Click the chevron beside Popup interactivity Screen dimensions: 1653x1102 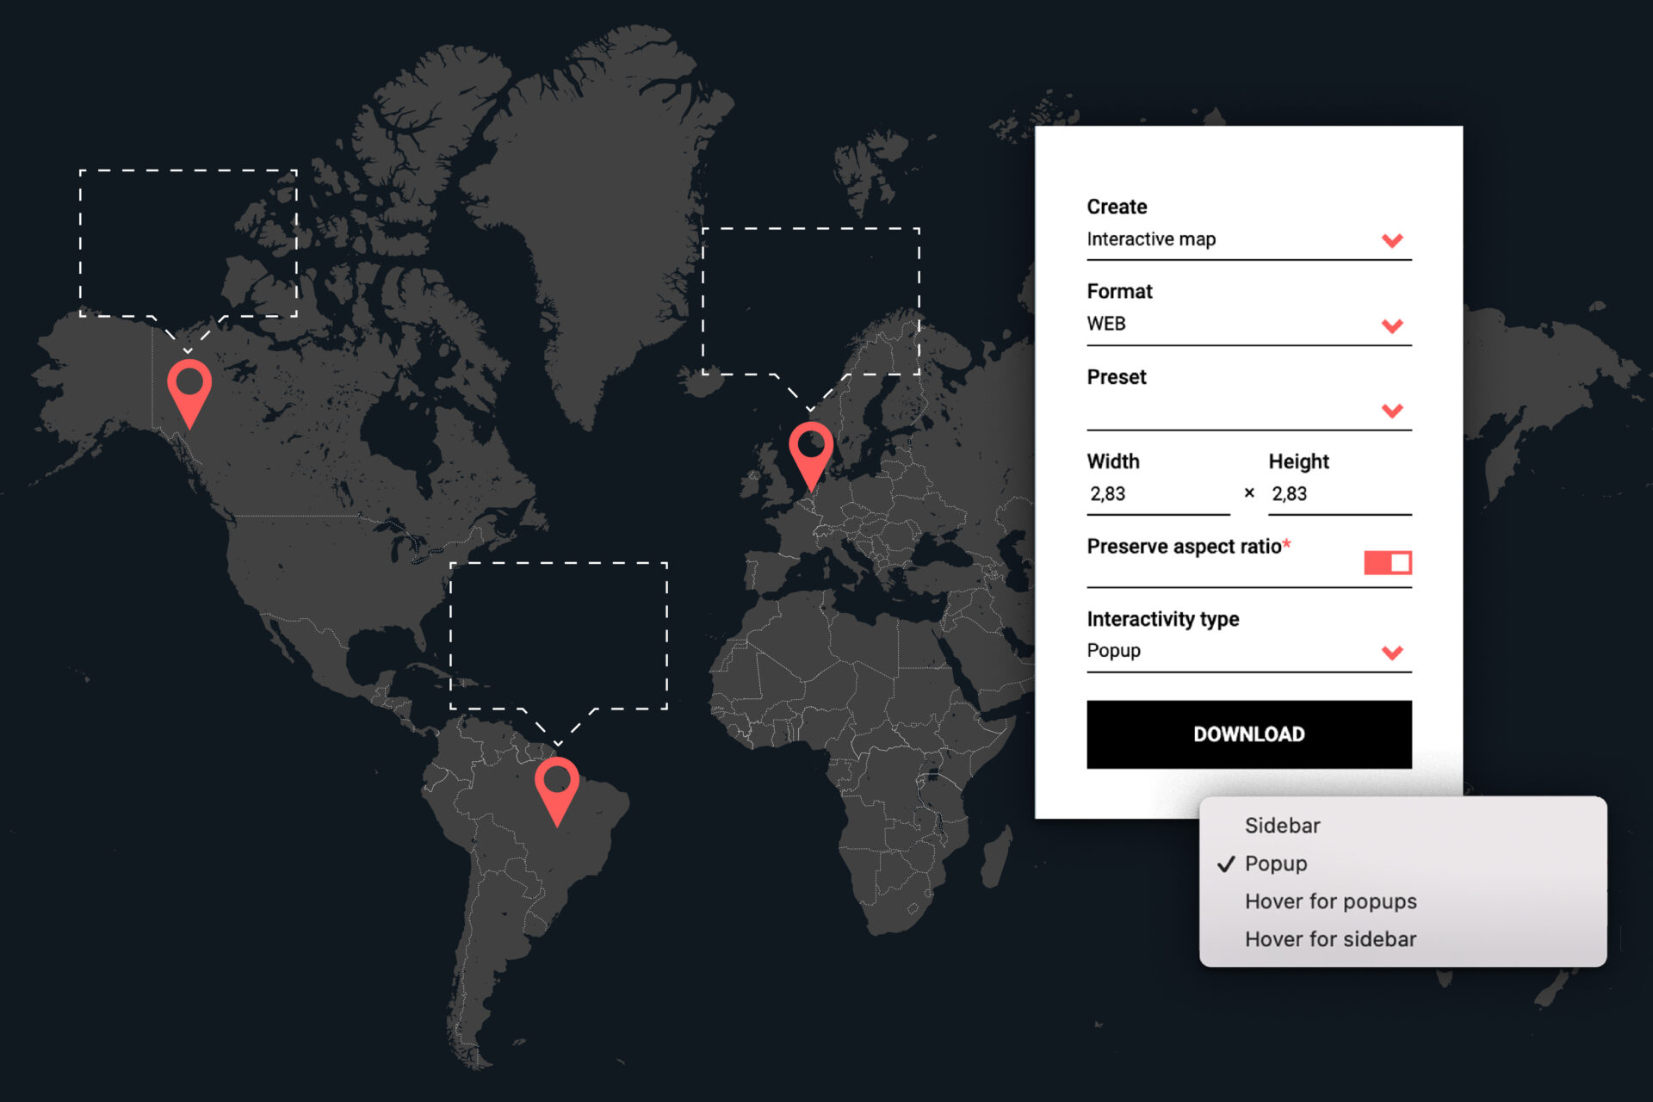click(1394, 653)
